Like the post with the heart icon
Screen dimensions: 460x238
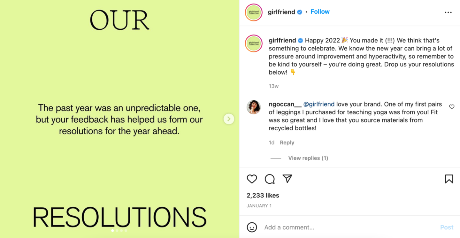pyautogui.click(x=252, y=179)
